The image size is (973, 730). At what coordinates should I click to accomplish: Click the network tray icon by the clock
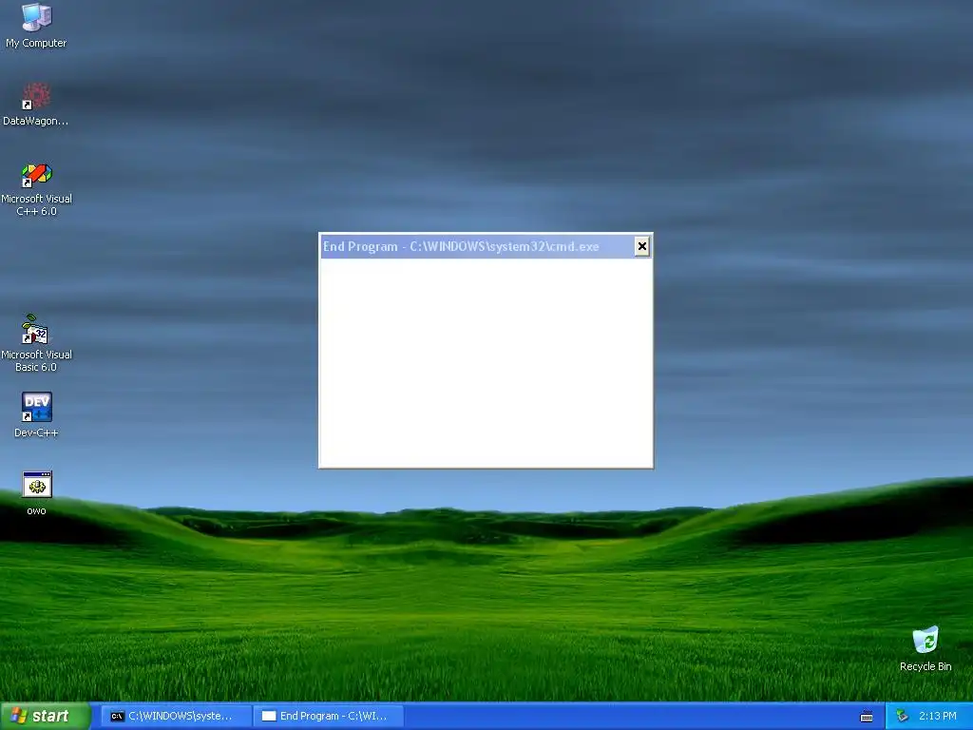click(x=903, y=716)
